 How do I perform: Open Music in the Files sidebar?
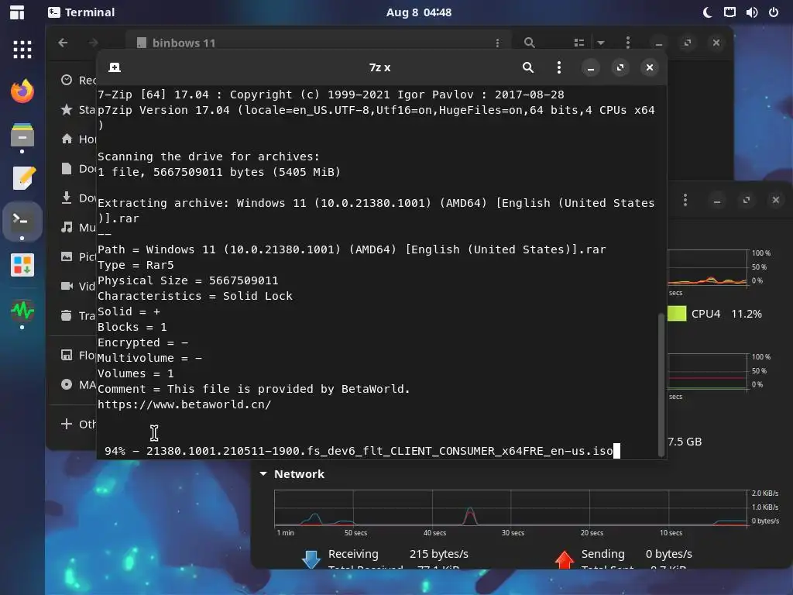pyautogui.click(x=78, y=227)
